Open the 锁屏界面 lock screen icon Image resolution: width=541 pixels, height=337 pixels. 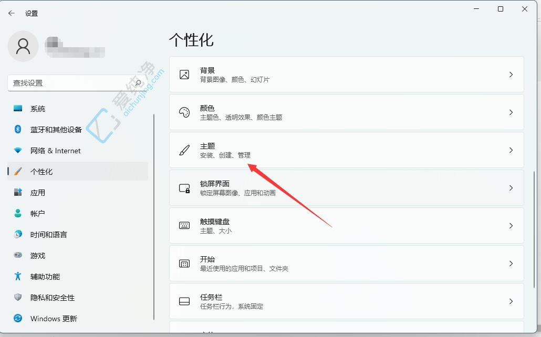pos(184,187)
